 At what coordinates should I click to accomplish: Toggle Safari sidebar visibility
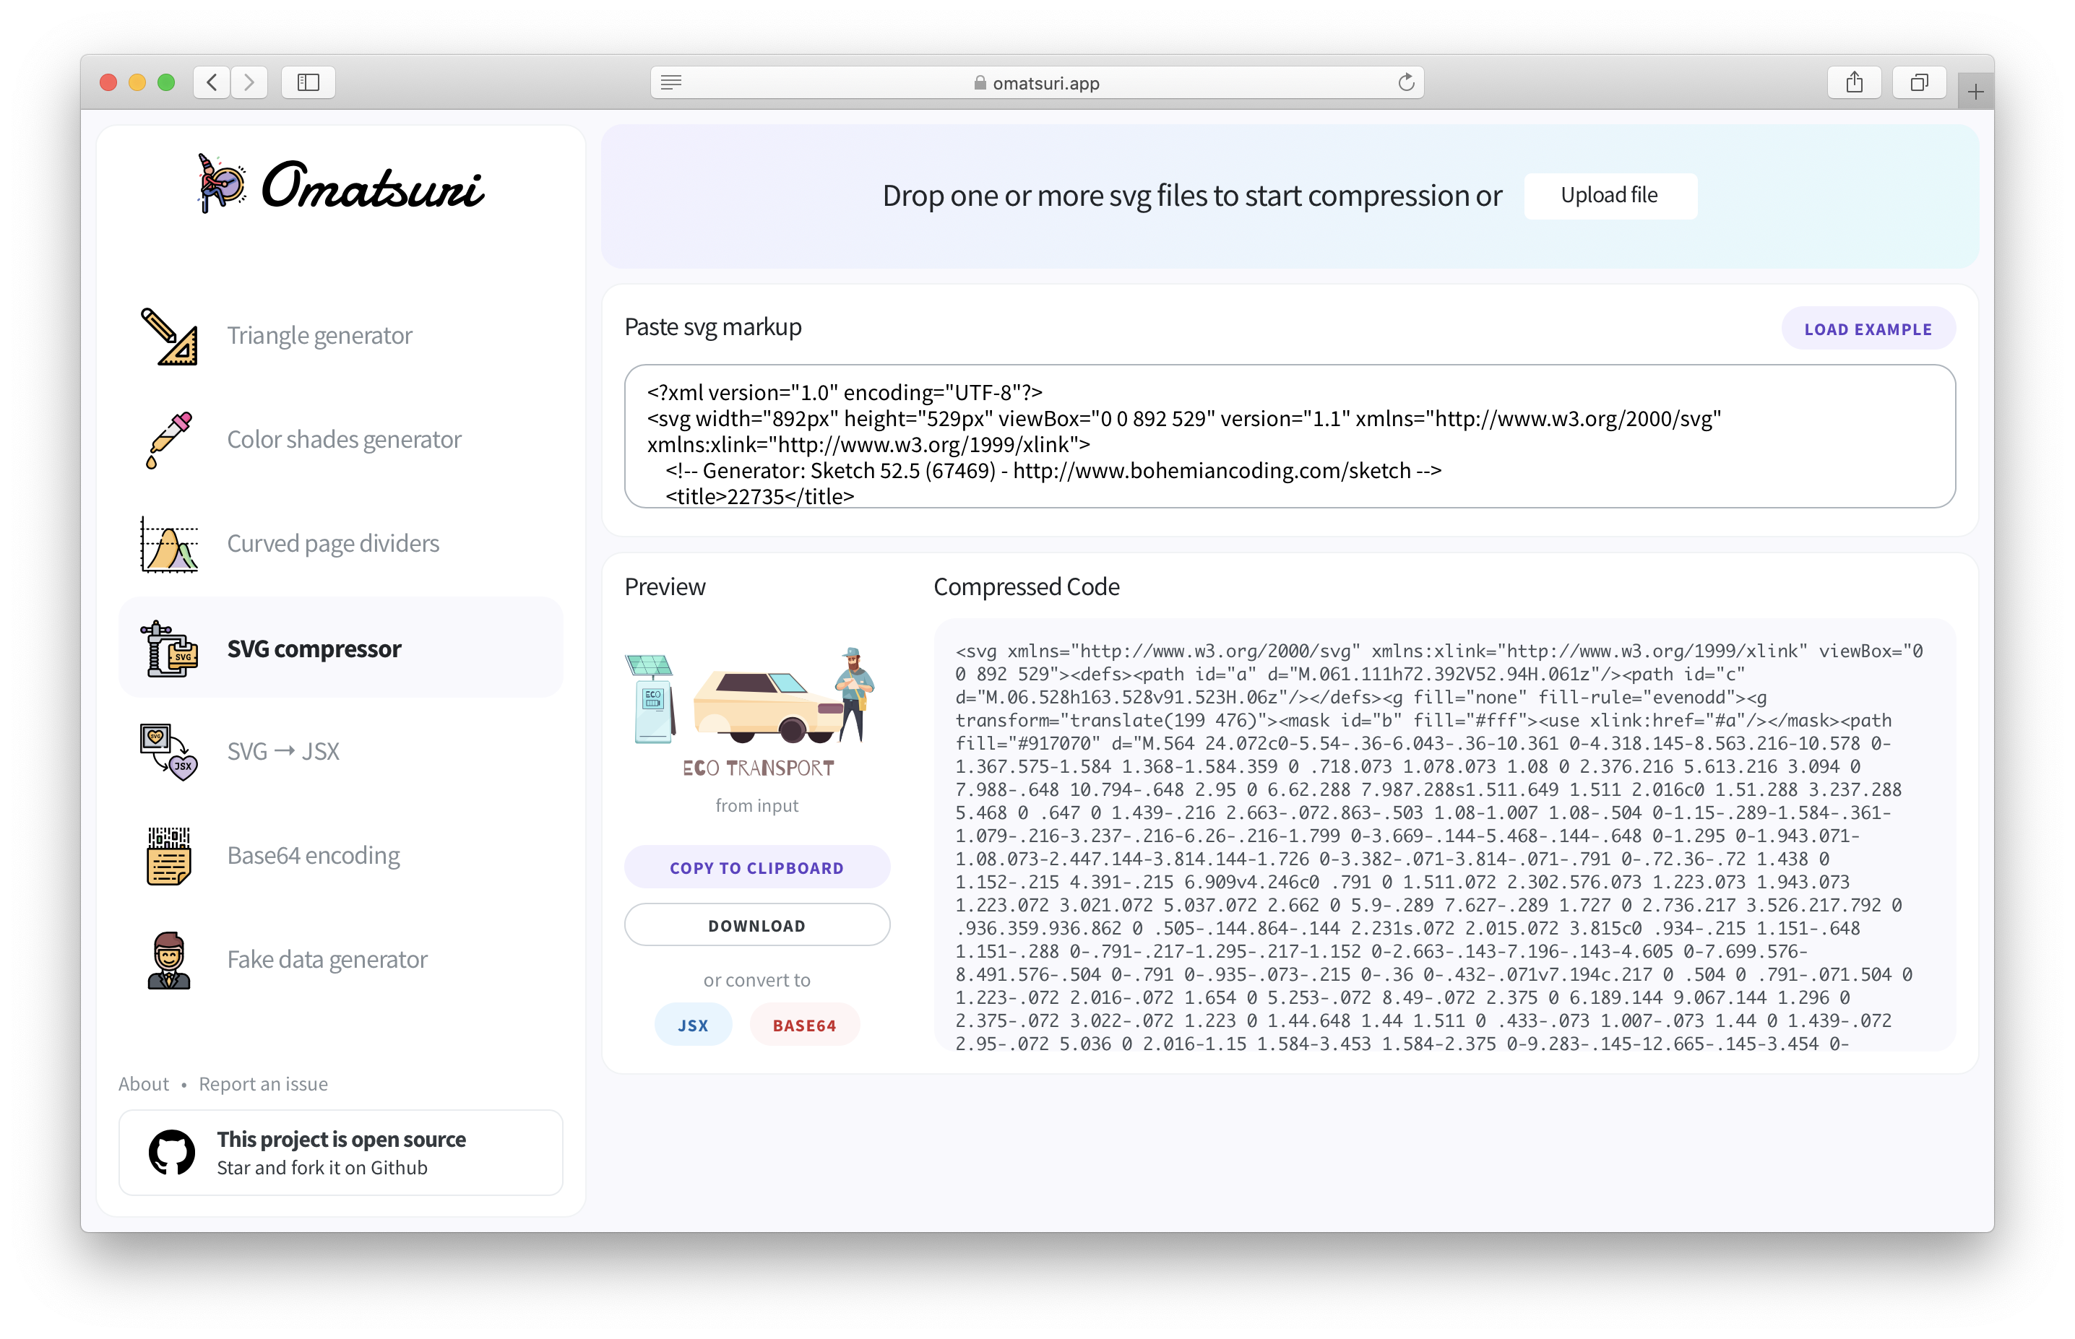coord(308,82)
